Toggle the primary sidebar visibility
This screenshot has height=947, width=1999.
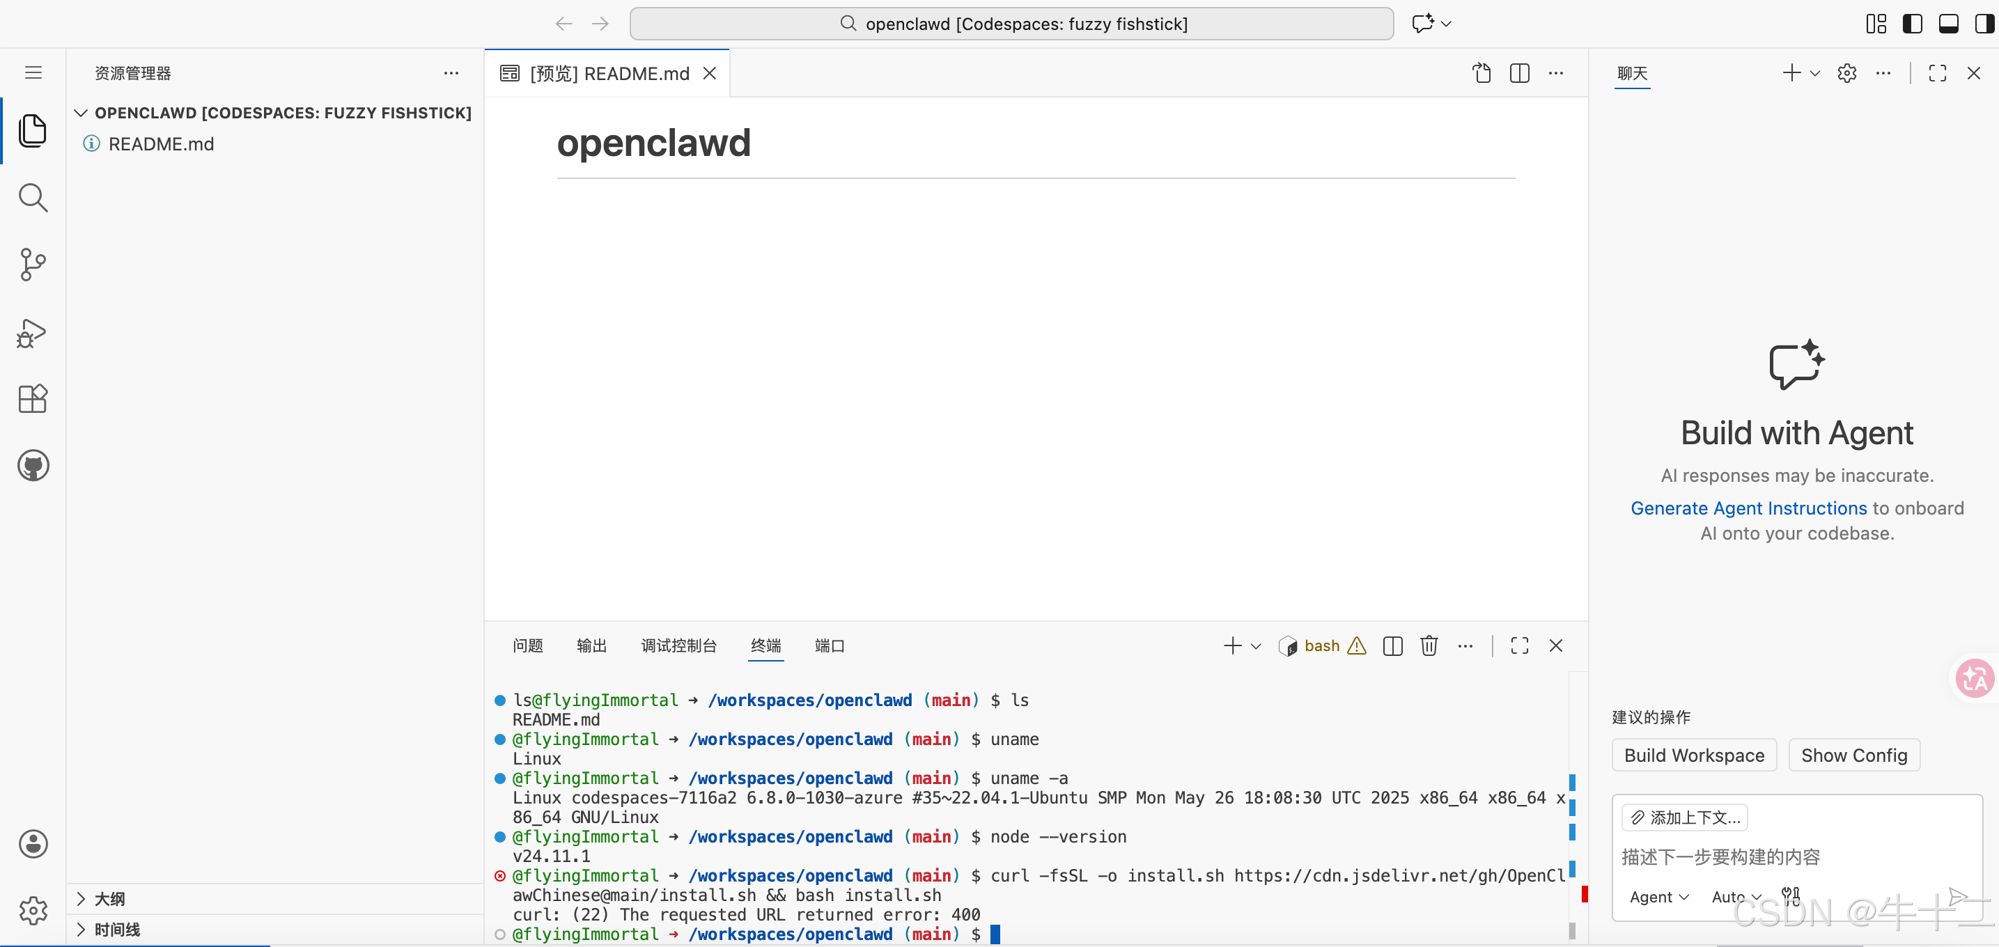[x=1912, y=24]
